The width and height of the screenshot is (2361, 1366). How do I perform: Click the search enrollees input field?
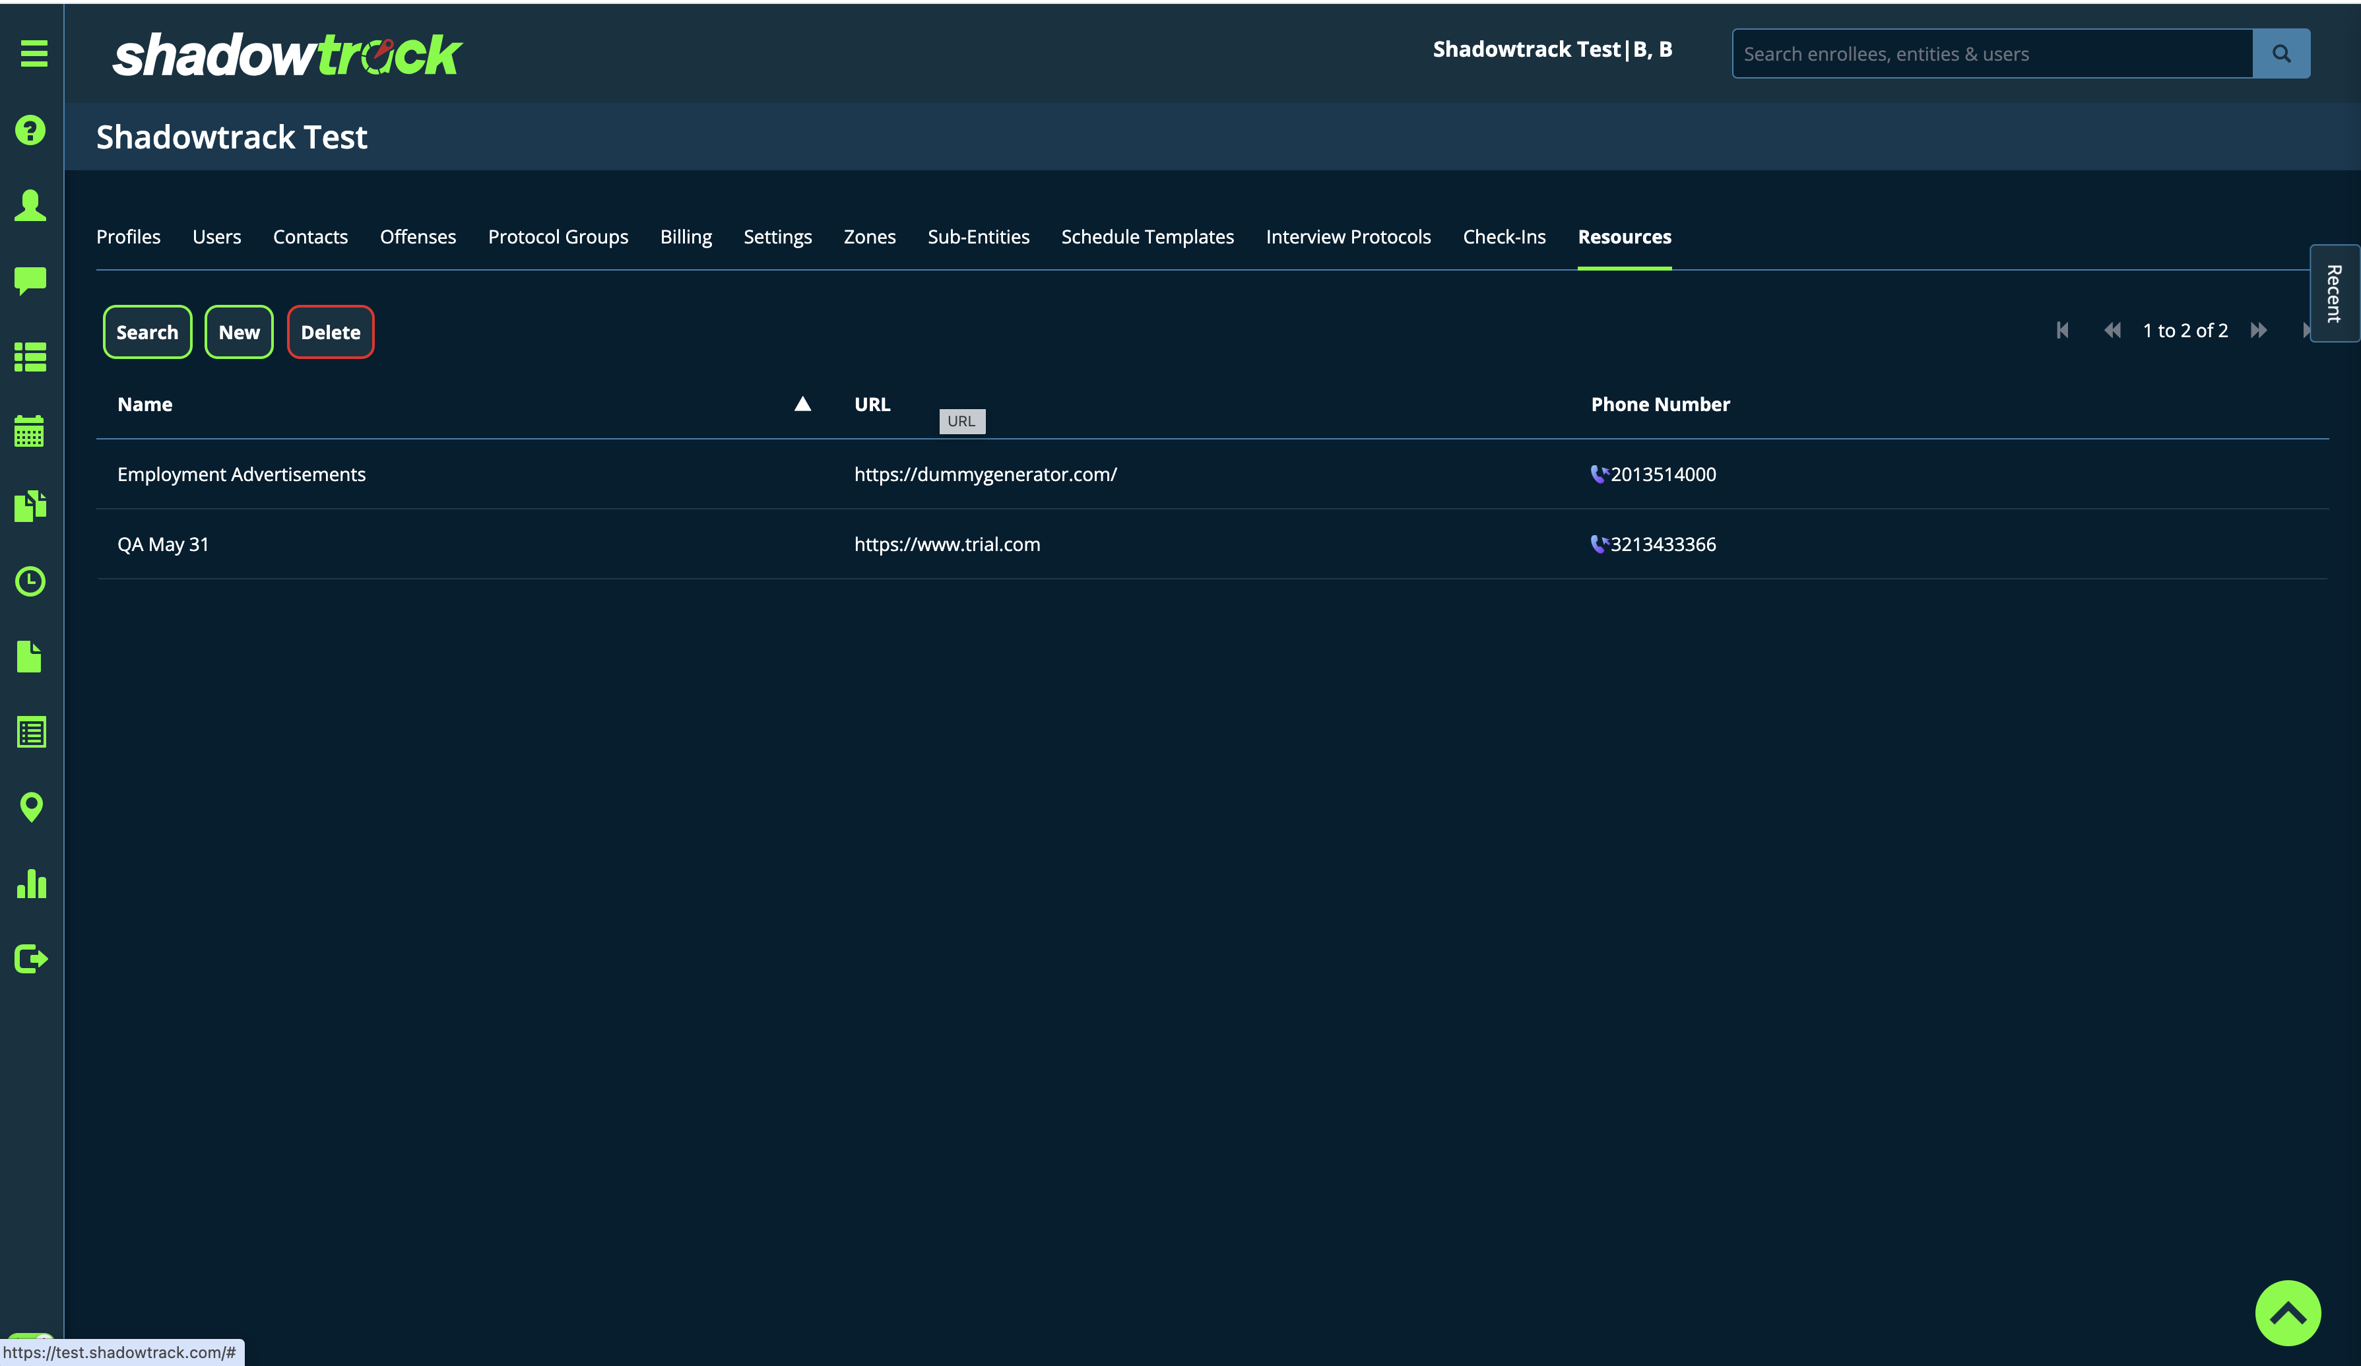1992,53
